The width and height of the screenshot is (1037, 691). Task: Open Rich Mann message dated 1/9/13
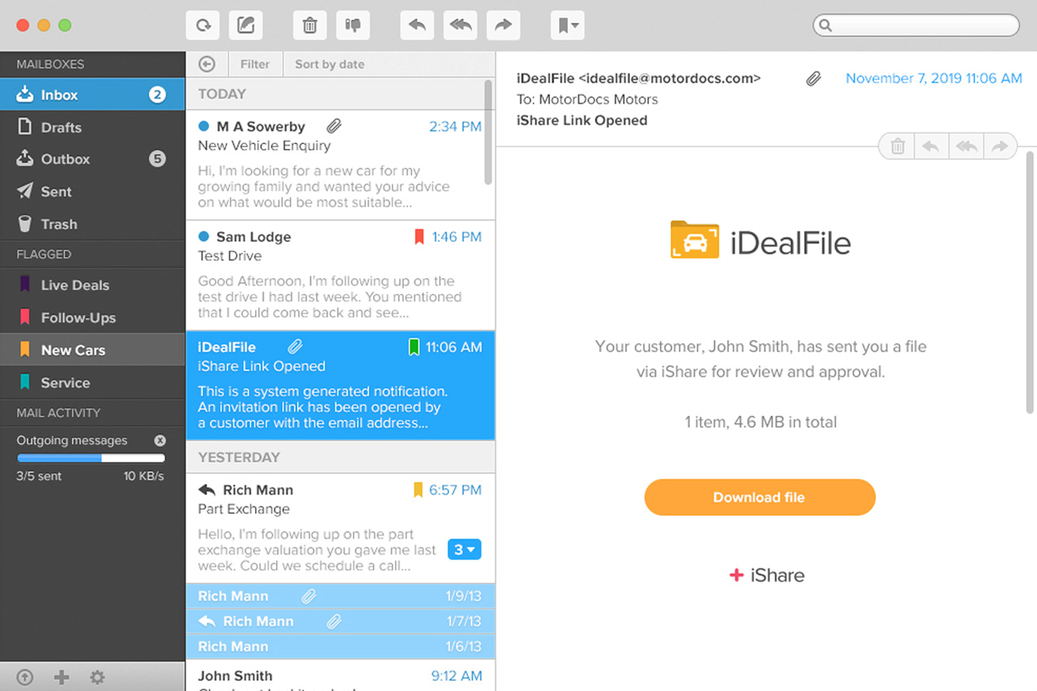point(340,596)
